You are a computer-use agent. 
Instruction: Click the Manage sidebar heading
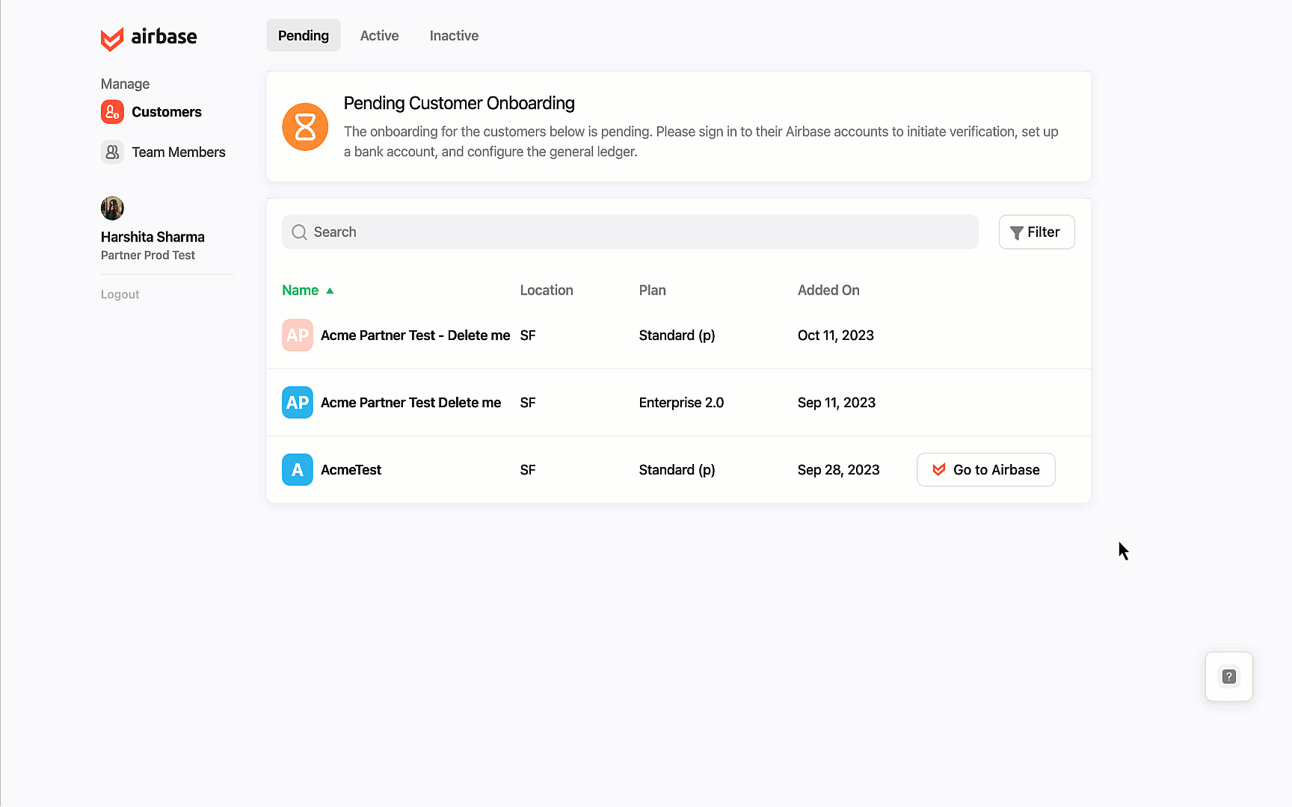coord(125,84)
